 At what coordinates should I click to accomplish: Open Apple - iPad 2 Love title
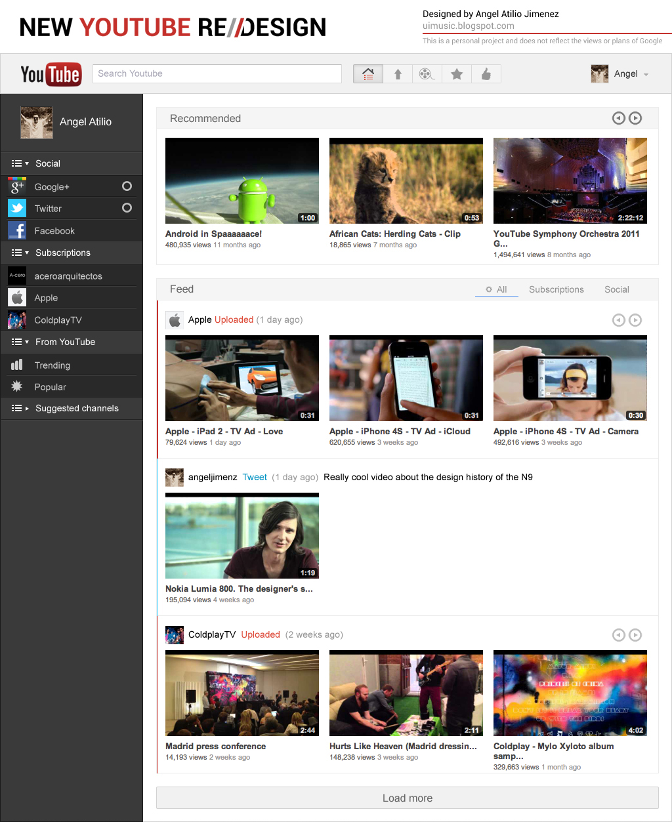(x=224, y=431)
